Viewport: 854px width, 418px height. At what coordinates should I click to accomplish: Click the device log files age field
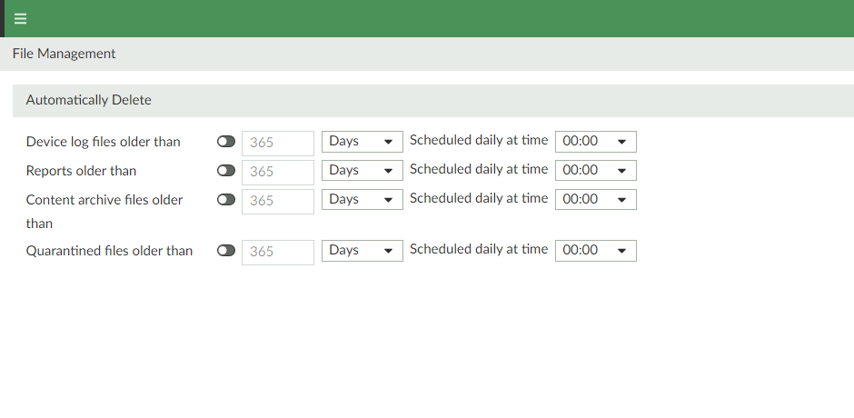[277, 143]
